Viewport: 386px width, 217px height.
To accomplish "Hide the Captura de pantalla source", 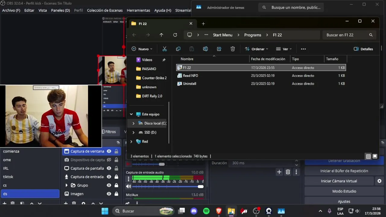I will point(109,168).
